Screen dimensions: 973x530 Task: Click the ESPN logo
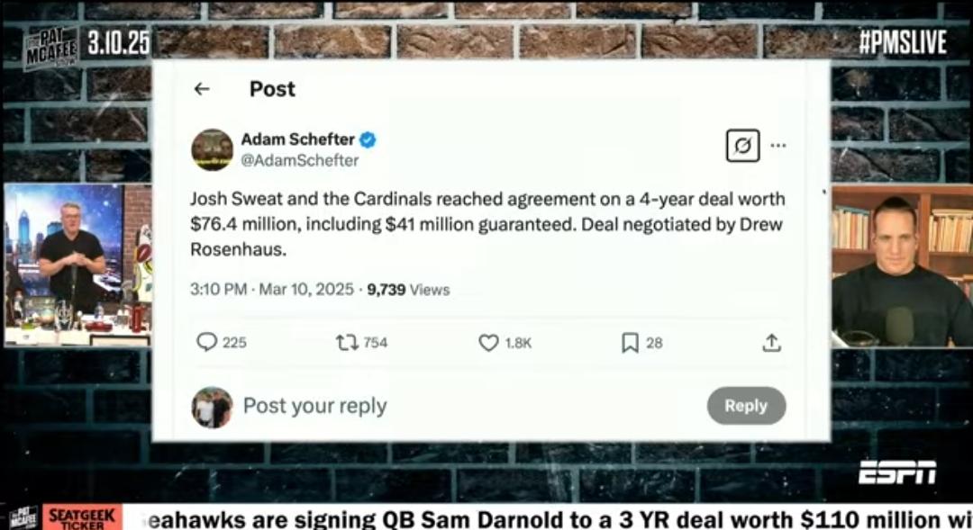(x=897, y=472)
